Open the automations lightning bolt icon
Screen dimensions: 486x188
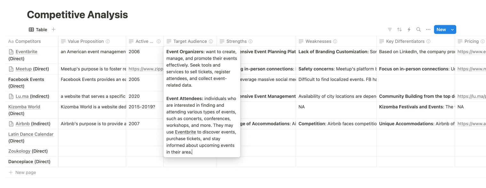[x=409, y=30]
